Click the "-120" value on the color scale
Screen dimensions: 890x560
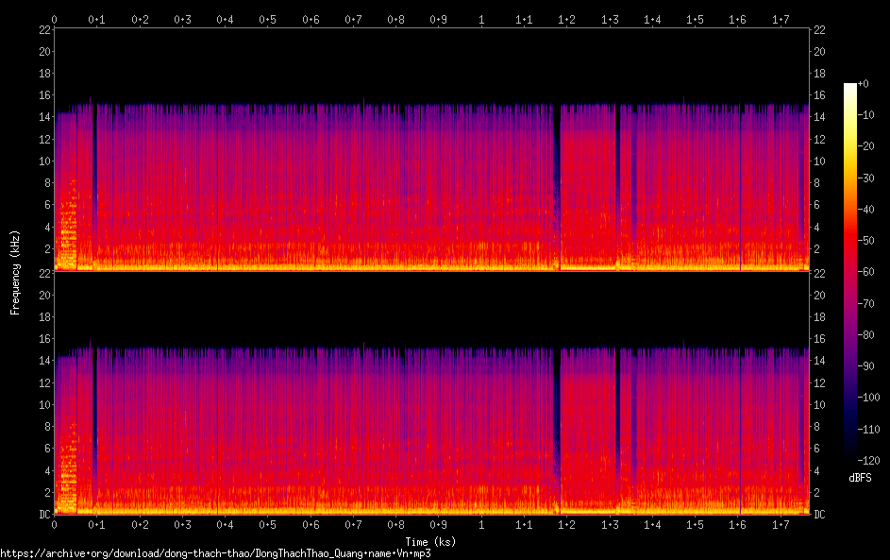click(868, 460)
